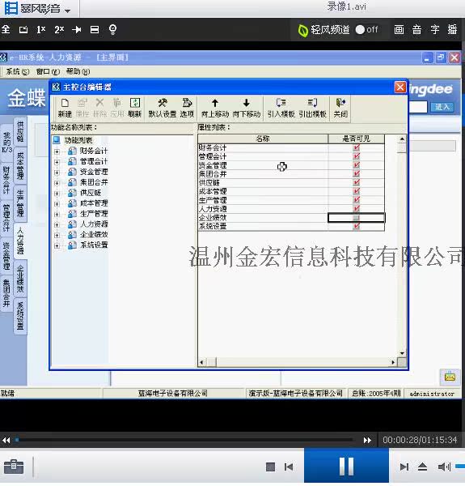The image size is (465, 486).
Task: Click the mail envelope icon at bottom right
Action: (x=450, y=377)
